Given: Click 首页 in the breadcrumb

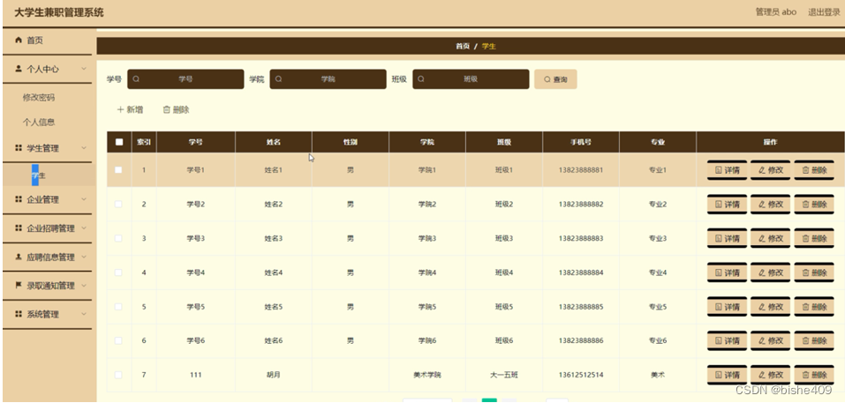Looking at the screenshot, I should point(463,46).
